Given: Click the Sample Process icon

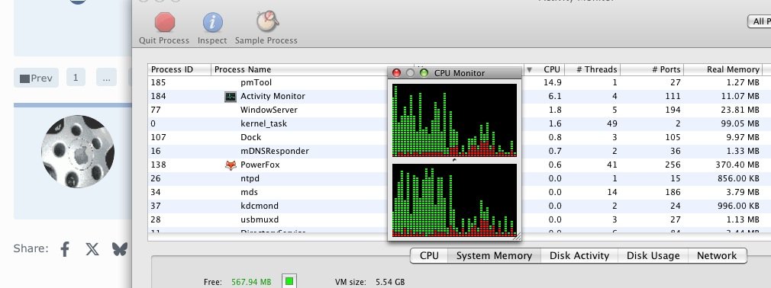Looking at the screenshot, I should (x=267, y=21).
